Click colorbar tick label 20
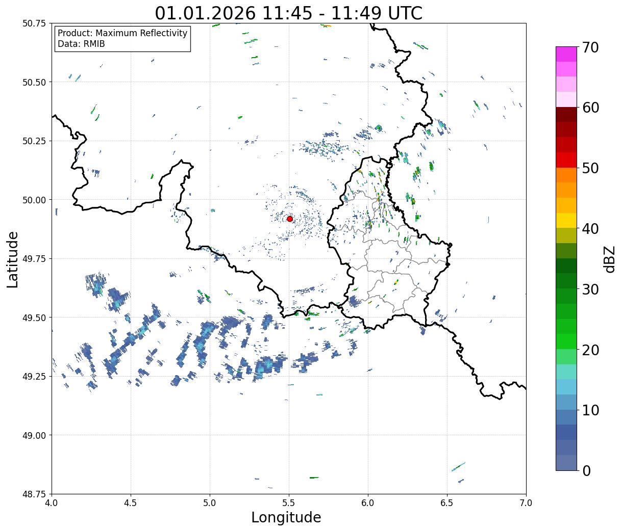The height and width of the screenshot is (530, 622). point(590,350)
